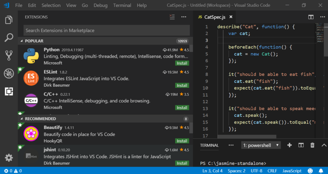Viewport: 328px width, 174px height.
Task: Maximize terminal panel with chevron up
Action: 324,145
